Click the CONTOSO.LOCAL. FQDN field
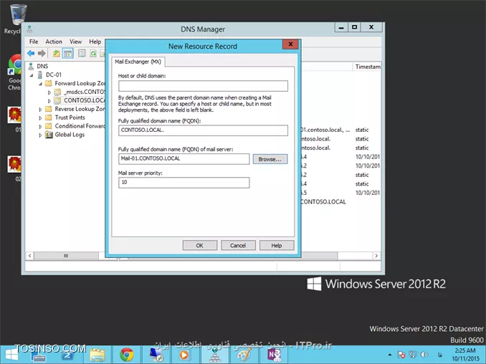Viewport: 486px width, 364px height. point(203,130)
